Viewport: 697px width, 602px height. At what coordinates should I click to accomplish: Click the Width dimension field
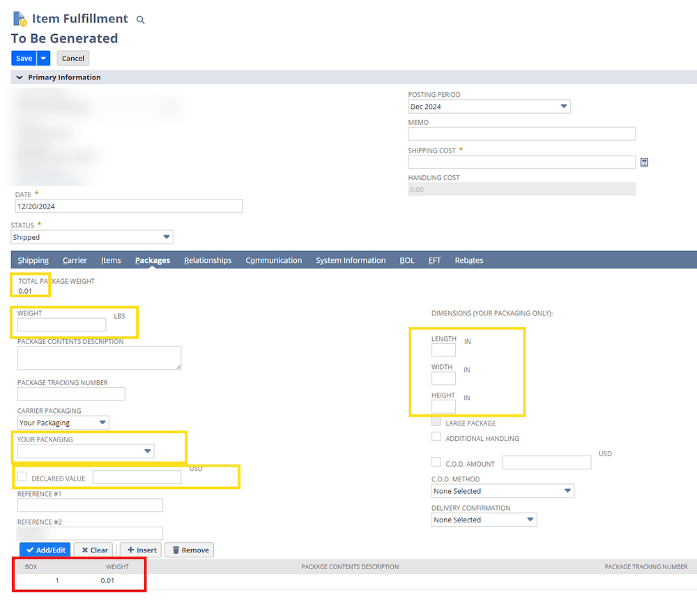(443, 379)
